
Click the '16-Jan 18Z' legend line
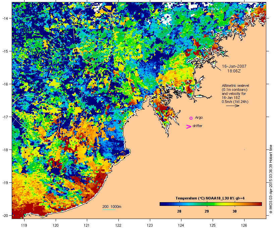[x=231, y=98]
